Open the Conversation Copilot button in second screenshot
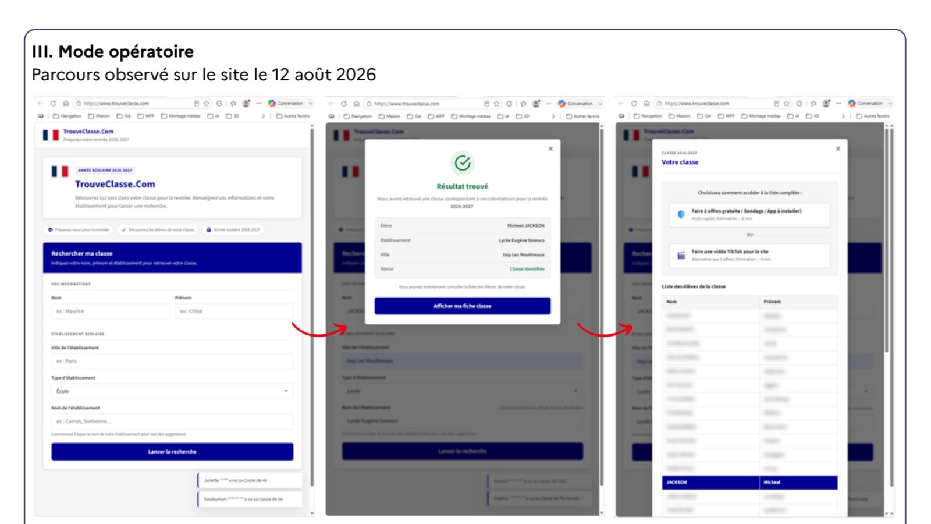This screenshot has height=524, width=931. pyautogui.click(x=575, y=104)
